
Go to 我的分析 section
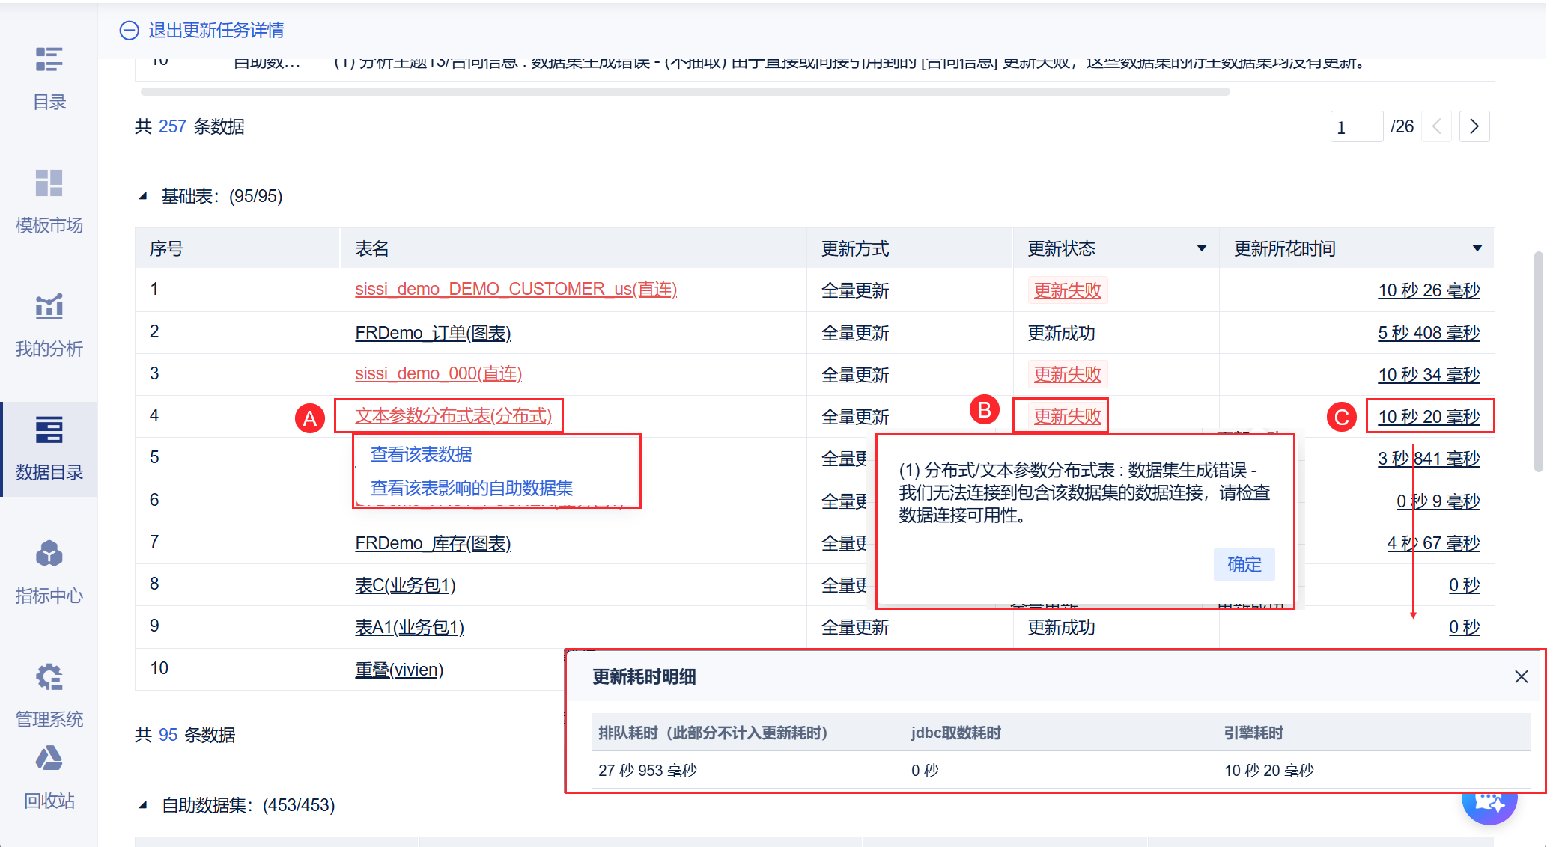tap(49, 307)
